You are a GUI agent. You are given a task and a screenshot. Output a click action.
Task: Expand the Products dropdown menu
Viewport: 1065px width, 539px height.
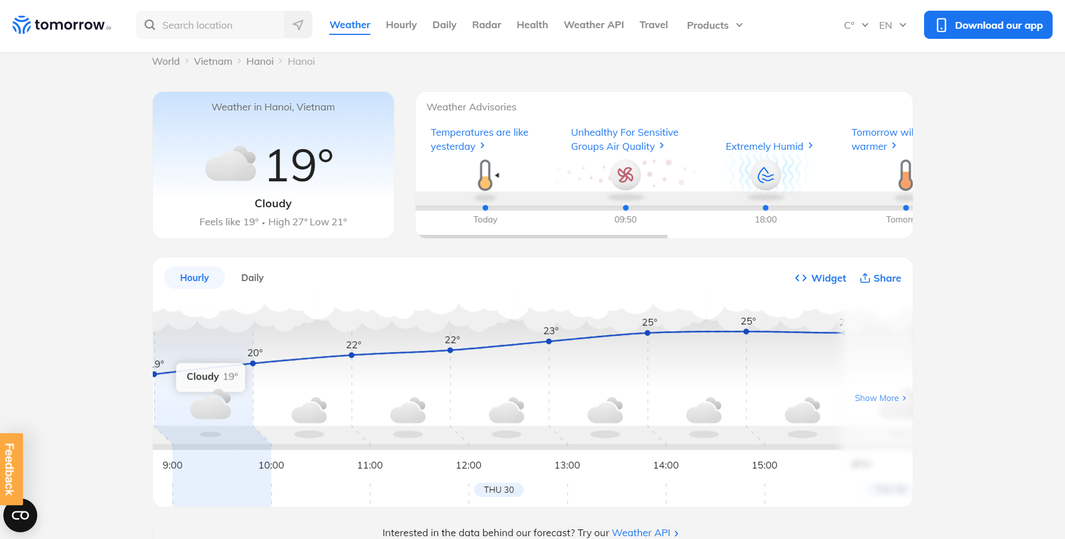pos(714,25)
